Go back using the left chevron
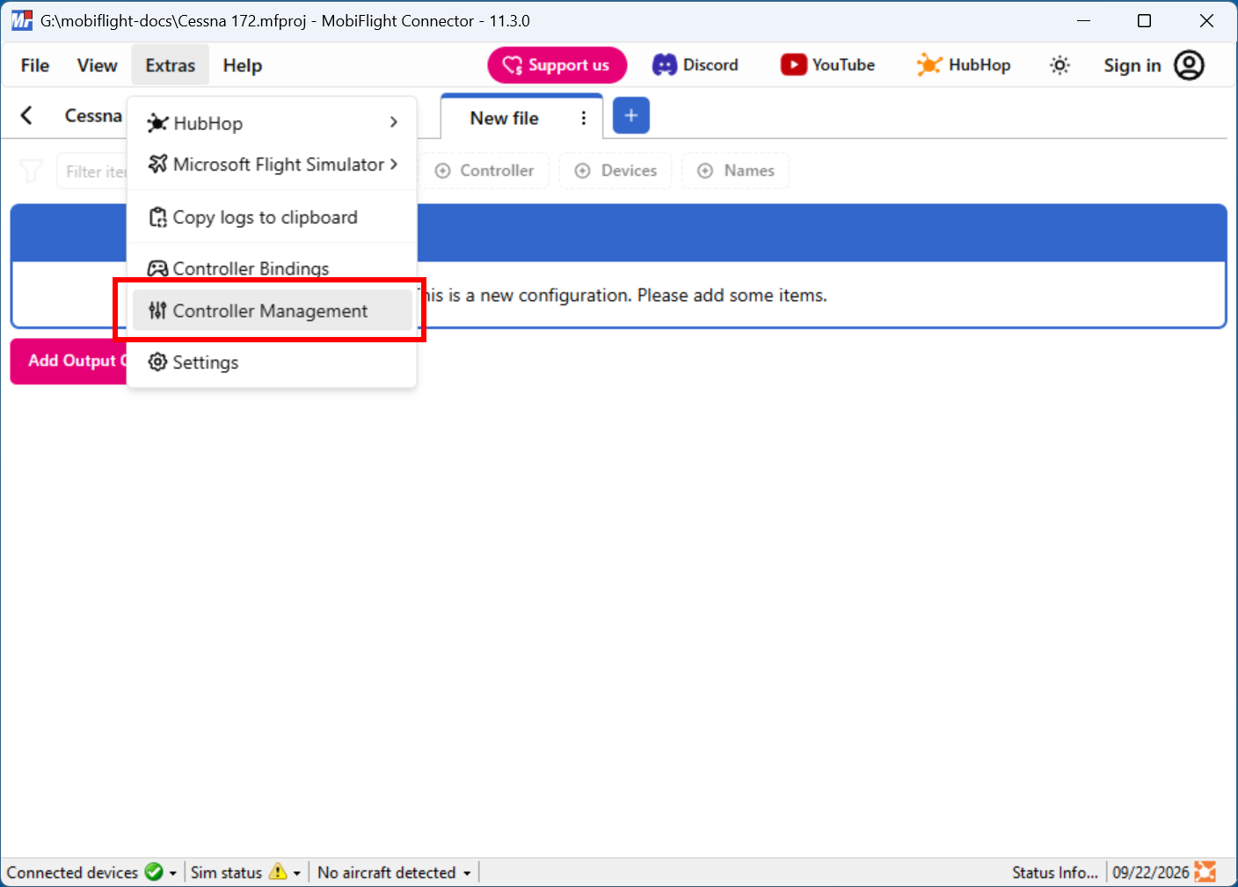1238x887 pixels. click(27, 115)
